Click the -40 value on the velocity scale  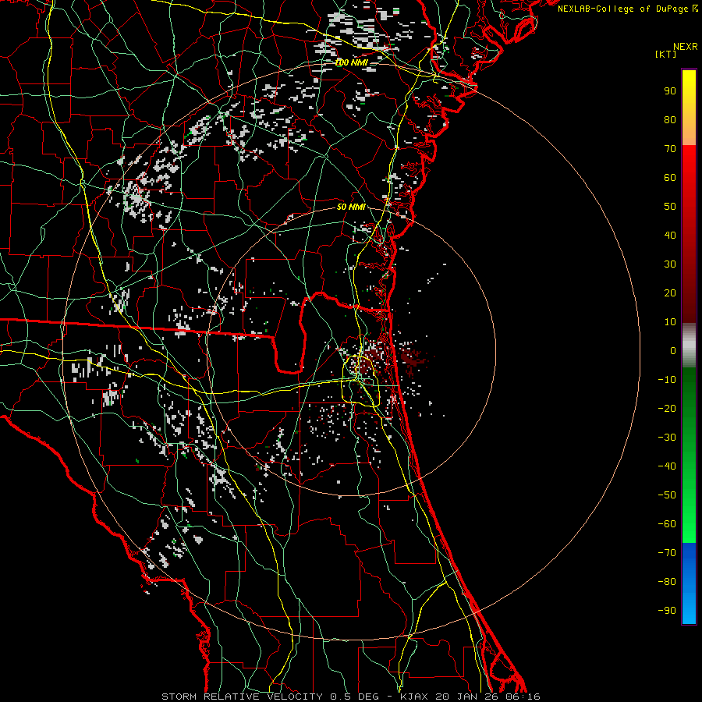(x=667, y=466)
